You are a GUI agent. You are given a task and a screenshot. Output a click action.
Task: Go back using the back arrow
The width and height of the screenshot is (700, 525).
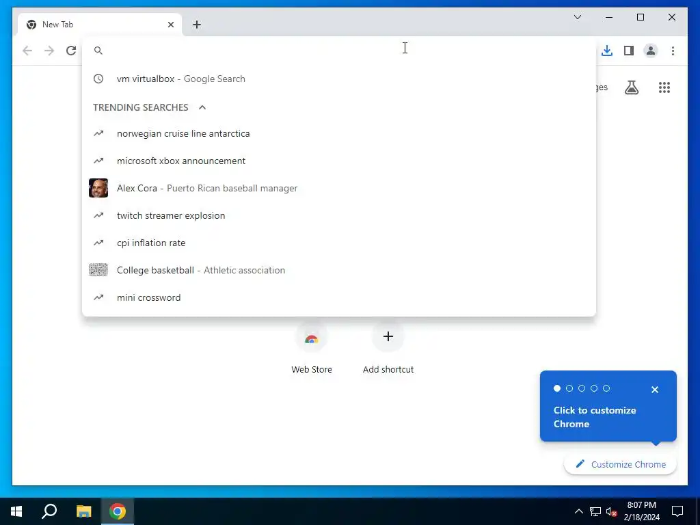tap(27, 51)
